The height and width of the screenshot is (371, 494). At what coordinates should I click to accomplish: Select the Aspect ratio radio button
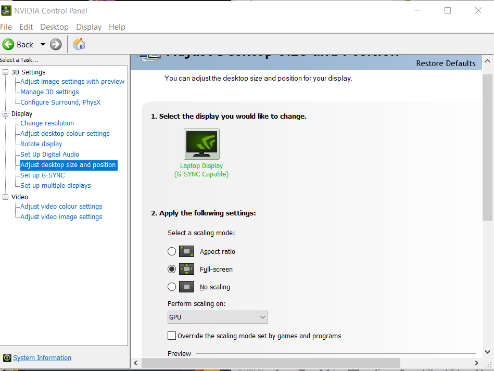172,251
